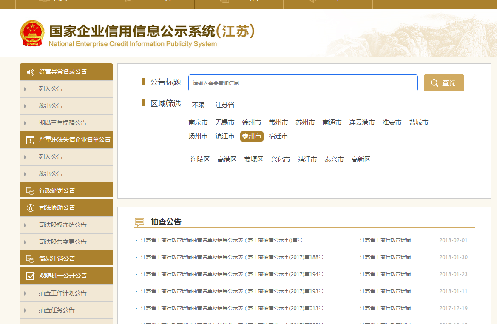Click arrow beside 司法股东变更公告
Screen dimensions: 497x324
26,242
